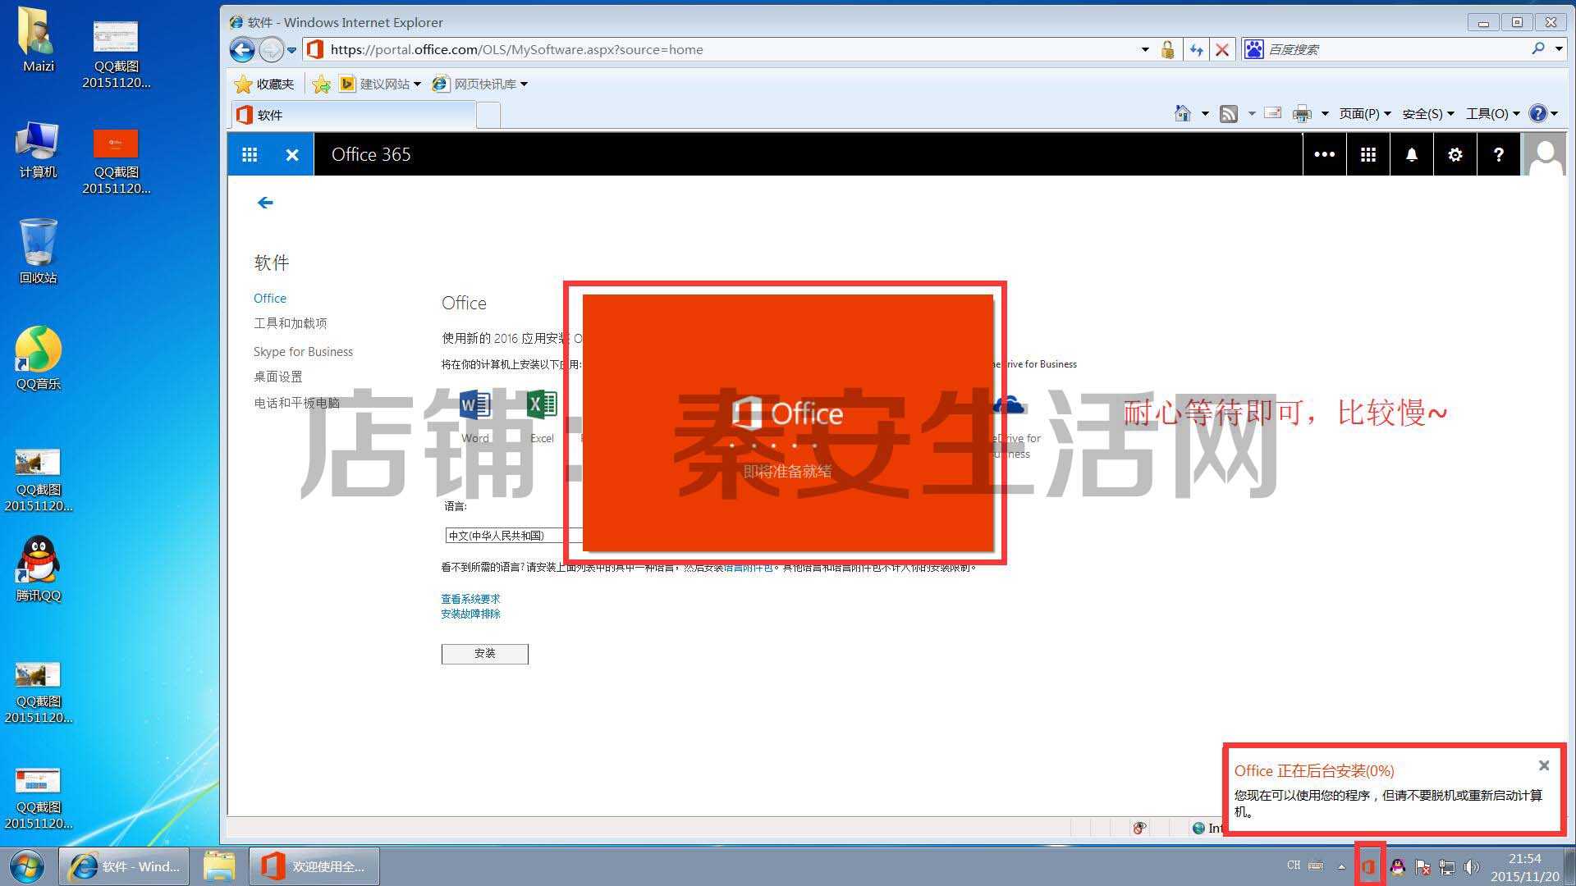Click the Office 365 header title
Image resolution: width=1576 pixels, height=886 pixels.
tap(371, 154)
